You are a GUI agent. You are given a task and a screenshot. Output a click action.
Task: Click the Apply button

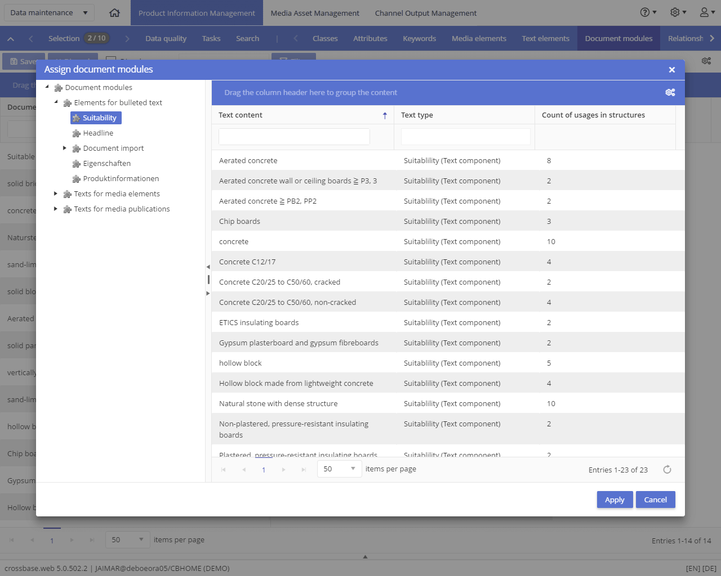point(615,499)
